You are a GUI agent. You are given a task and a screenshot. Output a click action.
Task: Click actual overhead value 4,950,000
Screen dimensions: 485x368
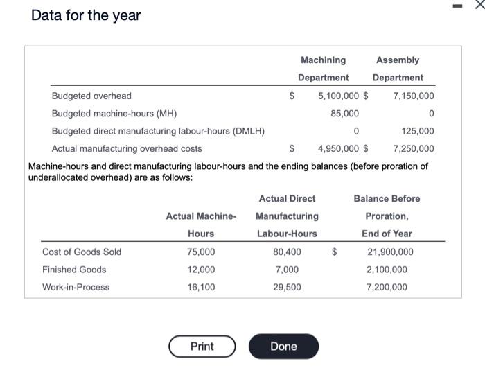coord(338,148)
